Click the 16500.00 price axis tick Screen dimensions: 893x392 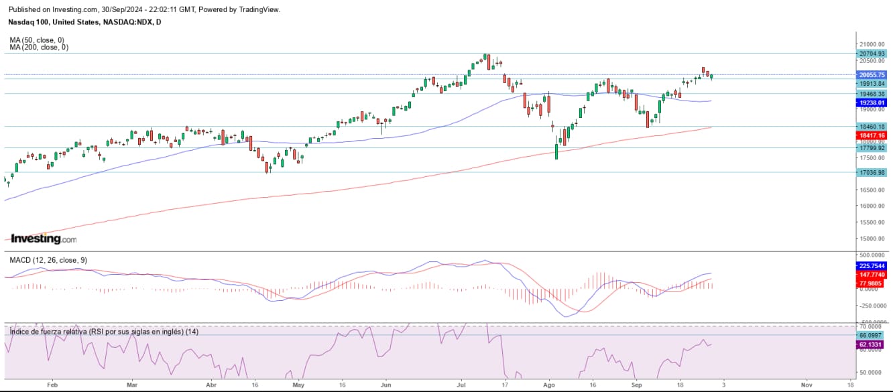(872, 190)
